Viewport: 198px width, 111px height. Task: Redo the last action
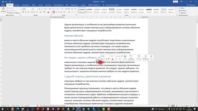coord(10,2)
